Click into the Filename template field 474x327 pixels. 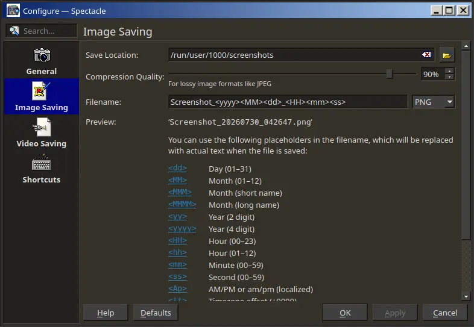point(288,102)
